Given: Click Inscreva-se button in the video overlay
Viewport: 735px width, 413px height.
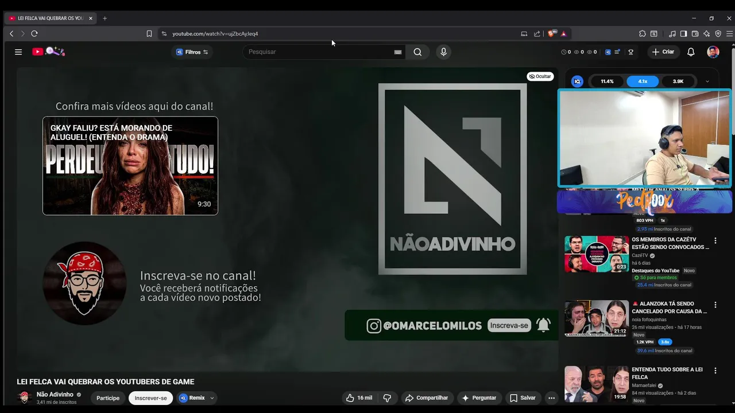Looking at the screenshot, I should coord(509,325).
